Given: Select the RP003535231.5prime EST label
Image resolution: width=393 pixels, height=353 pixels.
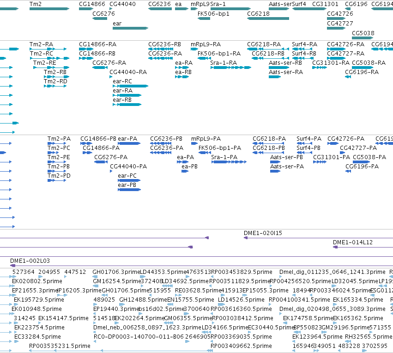Looking at the screenshot, I should (60, 346).
